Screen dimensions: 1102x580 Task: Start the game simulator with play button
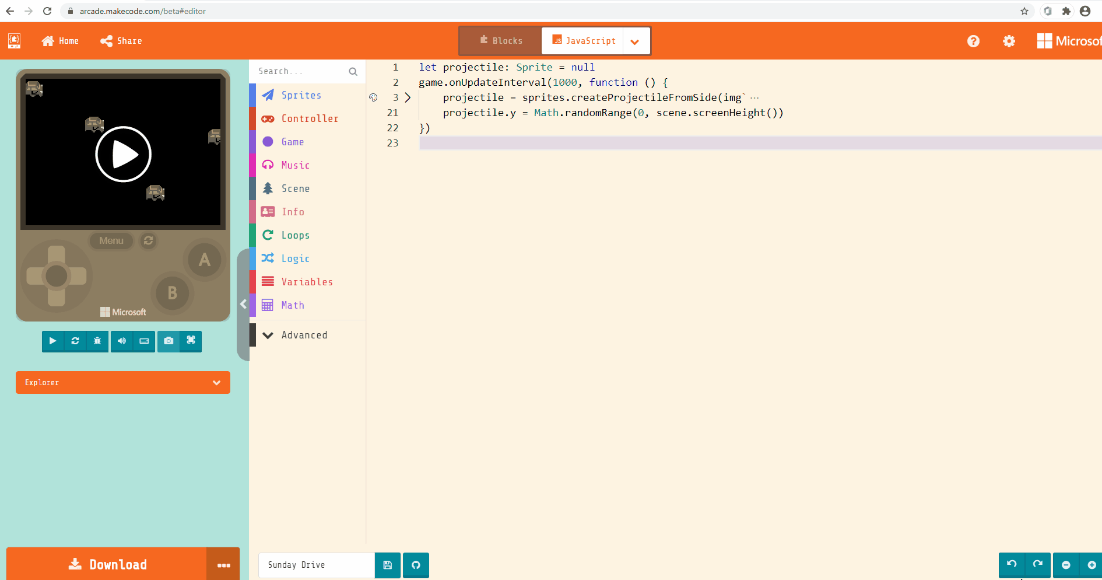tap(52, 341)
